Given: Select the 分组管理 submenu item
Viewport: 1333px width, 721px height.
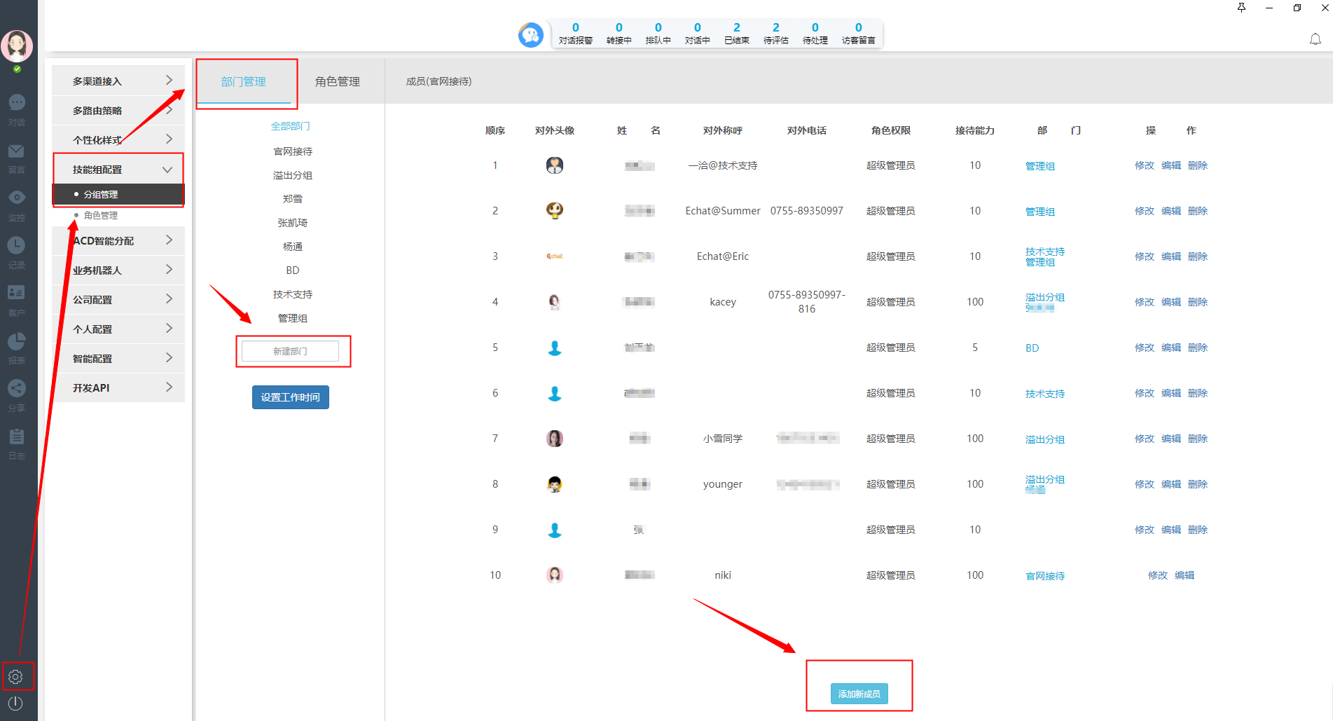Looking at the screenshot, I should pyautogui.click(x=118, y=194).
